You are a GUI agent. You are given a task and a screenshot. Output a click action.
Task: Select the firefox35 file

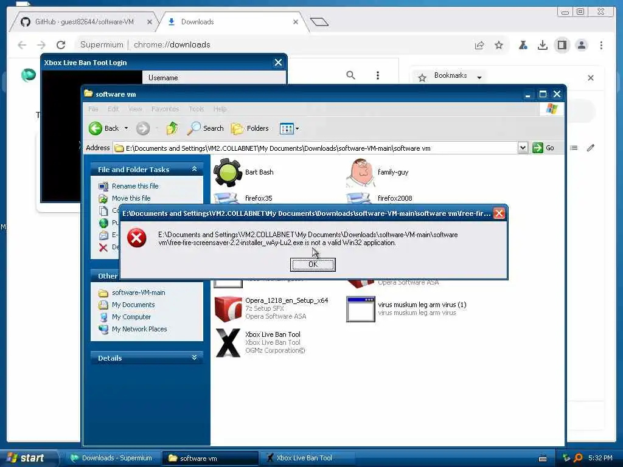(258, 198)
